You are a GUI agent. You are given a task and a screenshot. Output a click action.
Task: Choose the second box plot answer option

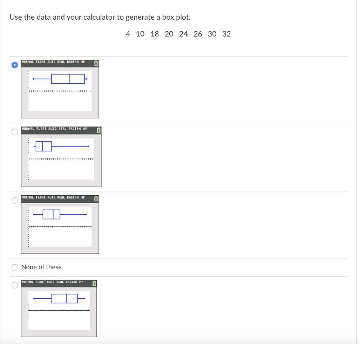tap(14, 132)
